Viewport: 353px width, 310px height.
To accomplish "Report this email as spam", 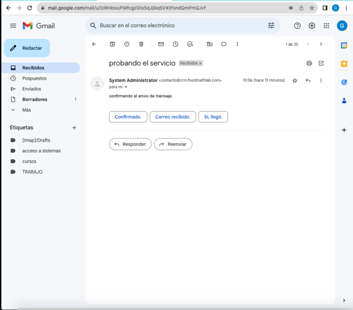I will 127,44.
